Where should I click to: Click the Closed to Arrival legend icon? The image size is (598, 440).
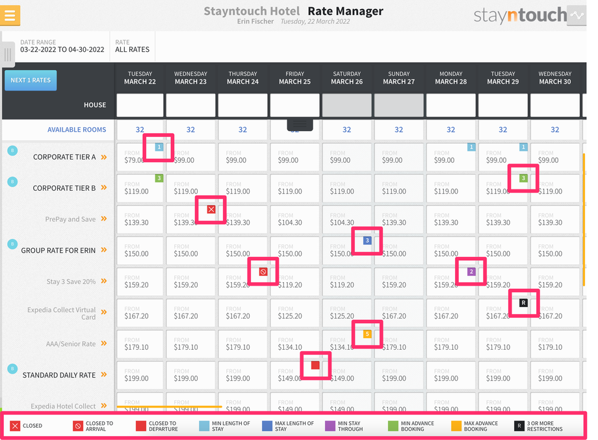pyautogui.click(x=78, y=426)
